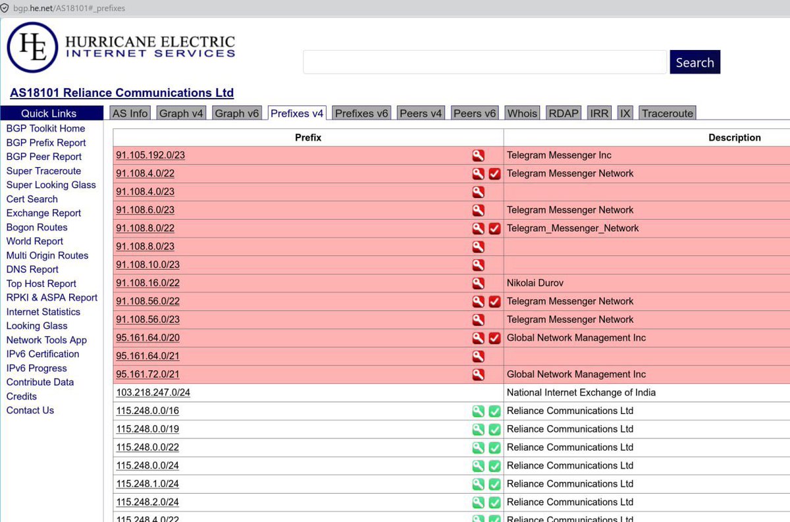Open Network Tools App link
The height and width of the screenshot is (522, 790).
(x=47, y=340)
